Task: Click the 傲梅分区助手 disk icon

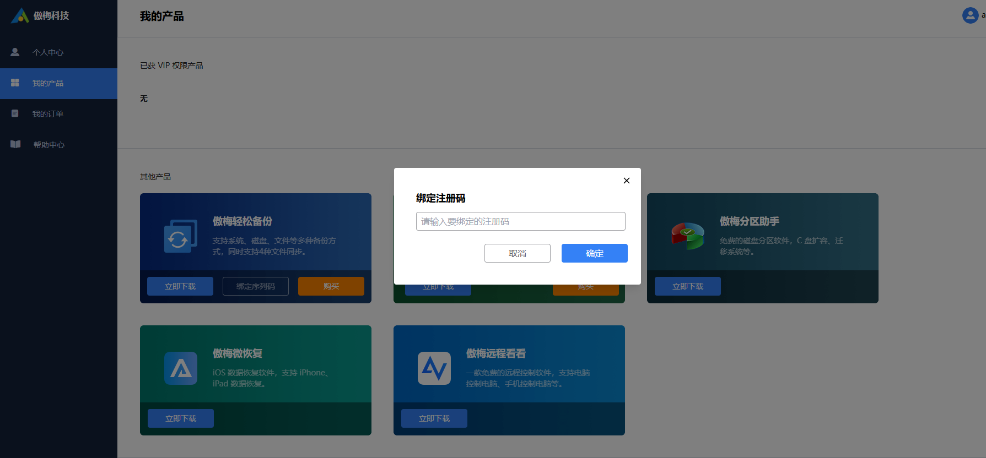Action: point(687,236)
